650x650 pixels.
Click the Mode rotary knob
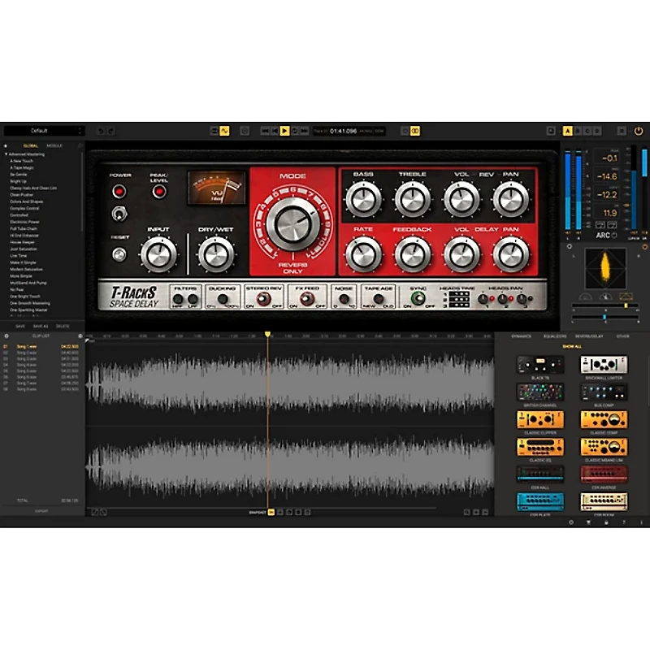[x=292, y=222]
